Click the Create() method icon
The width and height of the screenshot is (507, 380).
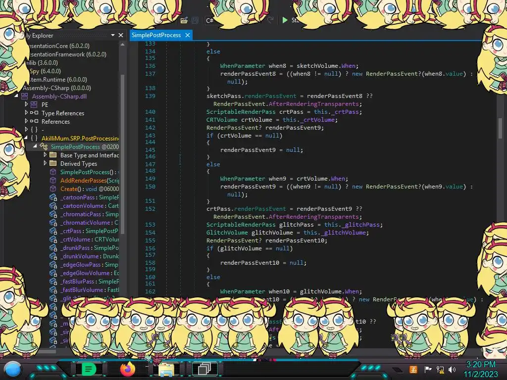pyautogui.click(x=53, y=189)
